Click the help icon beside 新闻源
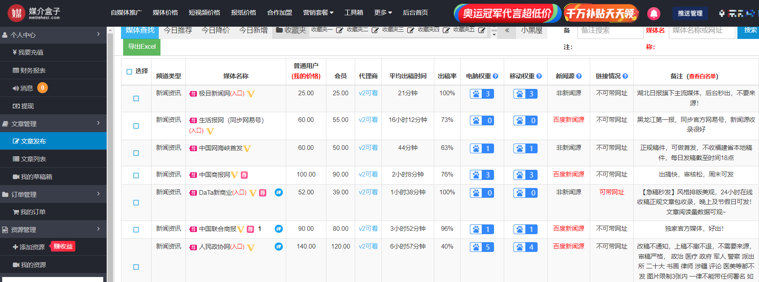Screen dimensions: 759x282 tap(579, 76)
